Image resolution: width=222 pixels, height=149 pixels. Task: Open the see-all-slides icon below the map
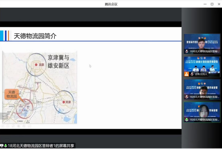click(19, 126)
